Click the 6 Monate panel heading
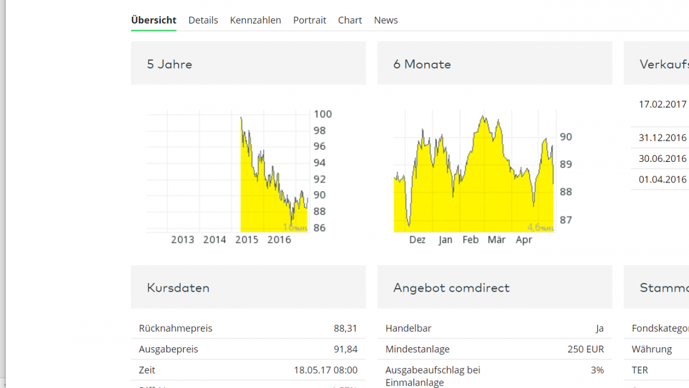This screenshot has width=689, height=388. click(x=422, y=64)
